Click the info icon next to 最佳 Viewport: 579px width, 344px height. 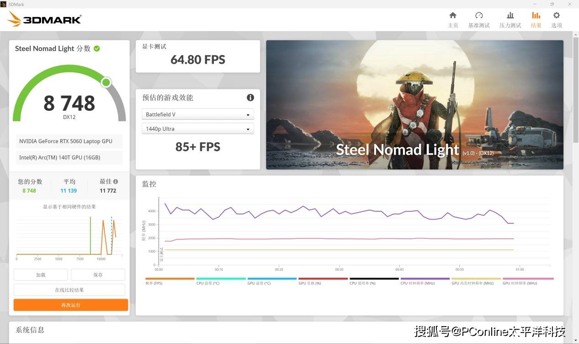(116, 182)
